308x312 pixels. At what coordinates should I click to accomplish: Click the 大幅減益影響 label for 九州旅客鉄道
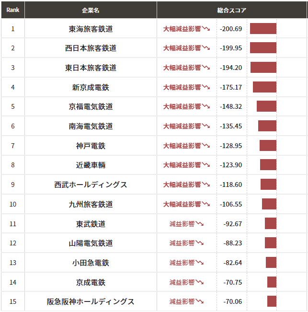click(186, 204)
